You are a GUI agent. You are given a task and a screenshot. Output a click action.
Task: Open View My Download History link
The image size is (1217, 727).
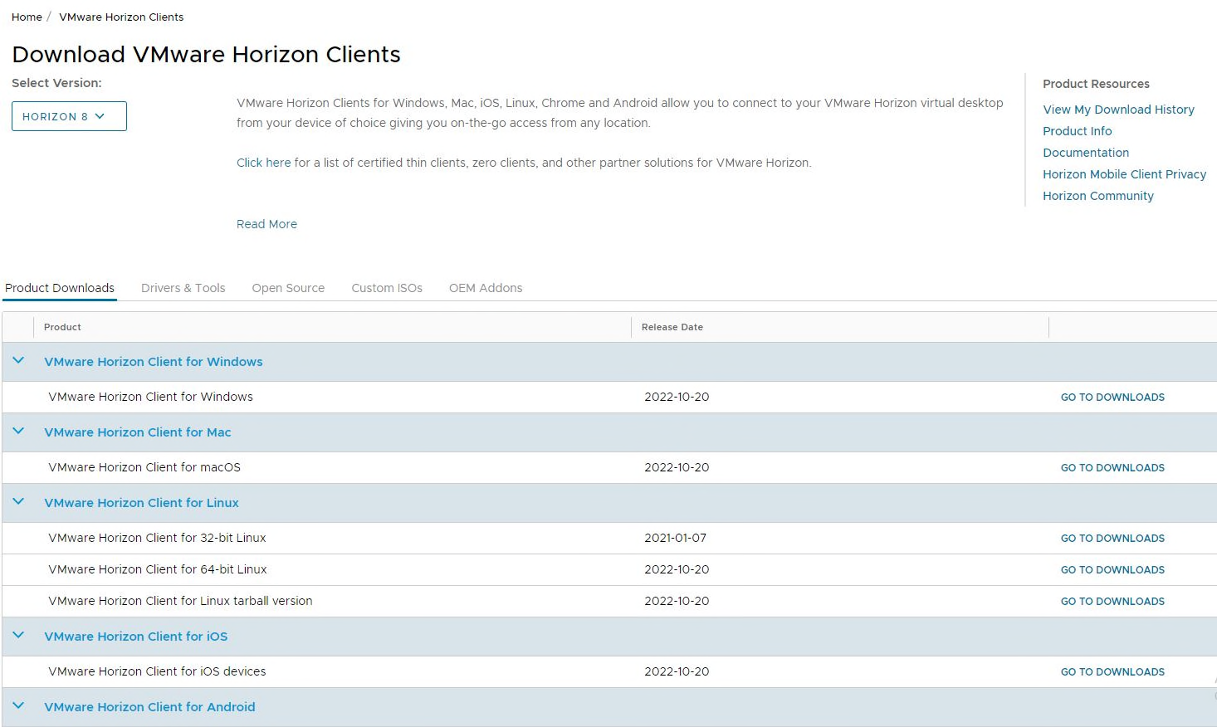click(x=1118, y=110)
